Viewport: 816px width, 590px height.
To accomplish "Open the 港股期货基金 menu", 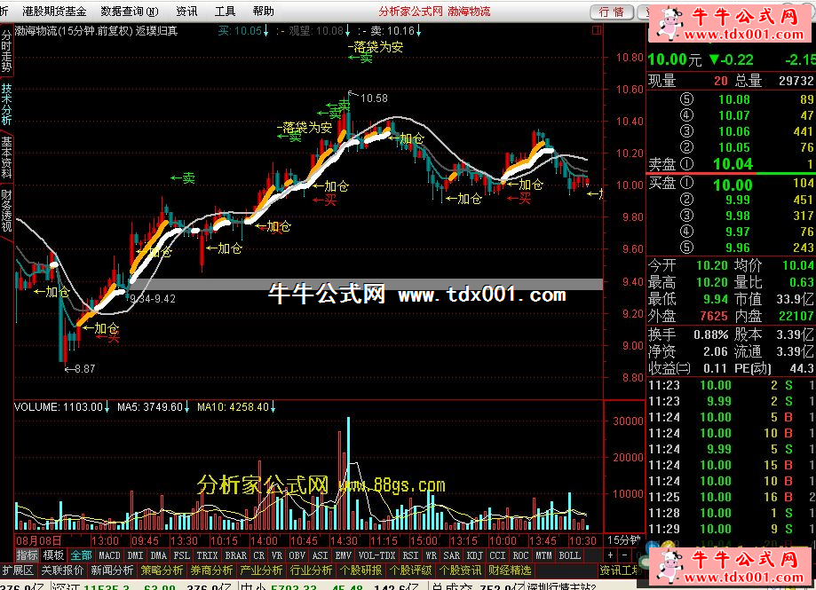I will tap(54, 11).
